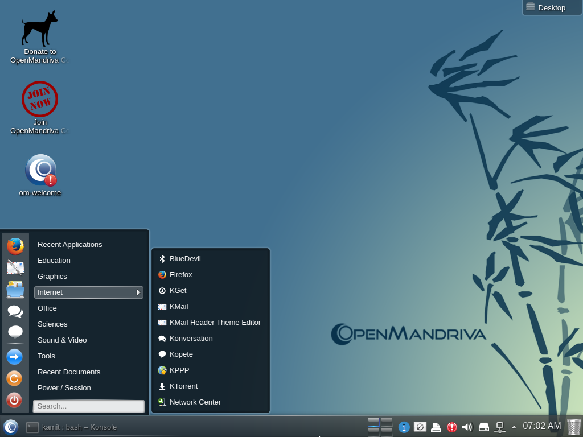Click the Search field in the menu

(x=89, y=406)
